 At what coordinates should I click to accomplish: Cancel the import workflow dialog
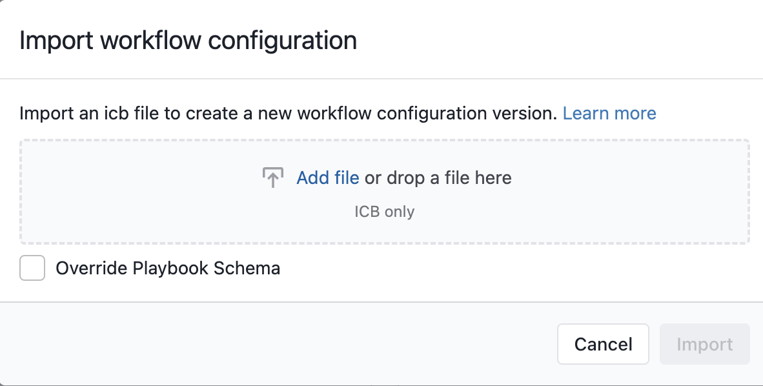pos(603,344)
